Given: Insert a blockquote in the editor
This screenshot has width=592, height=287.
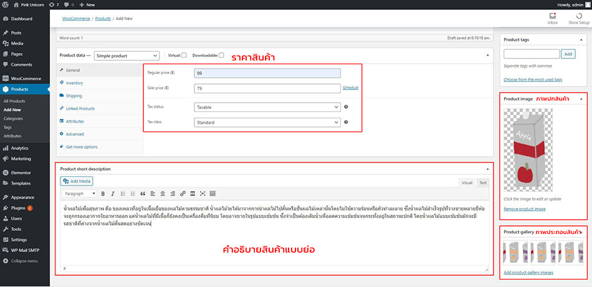Looking at the screenshot, I should [143, 194].
